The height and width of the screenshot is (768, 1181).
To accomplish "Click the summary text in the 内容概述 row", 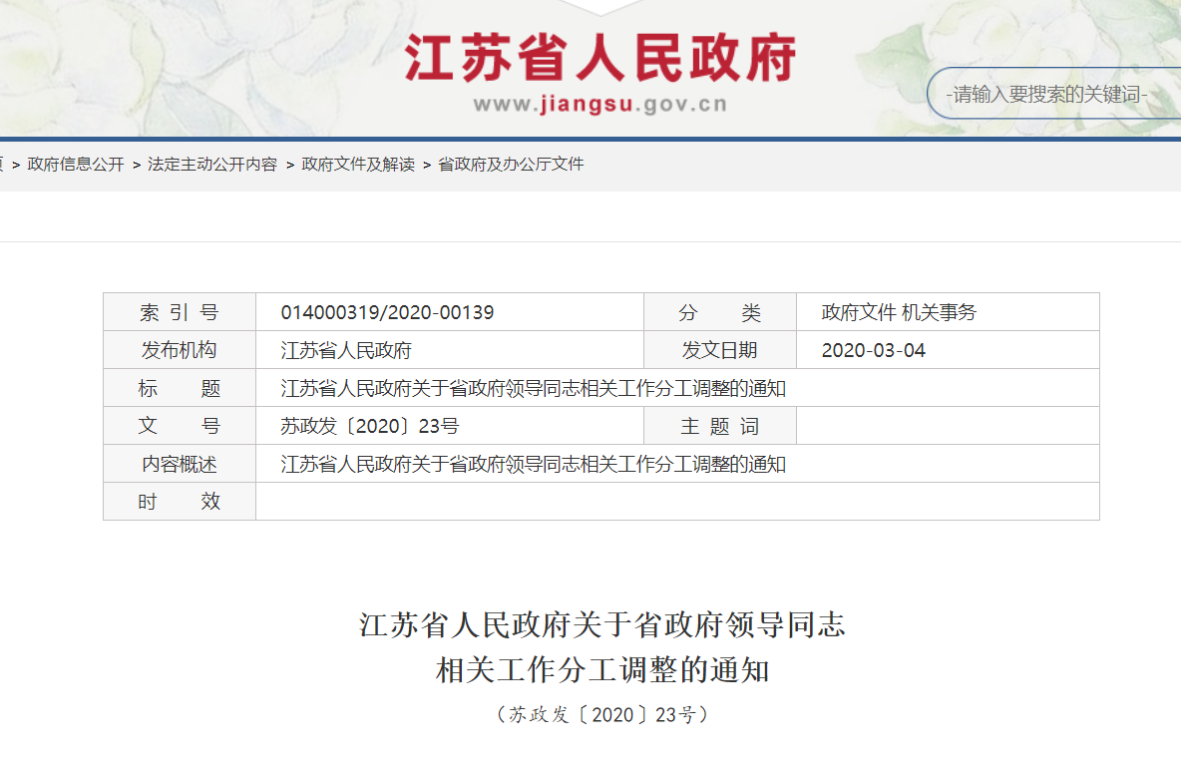I will (x=533, y=465).
